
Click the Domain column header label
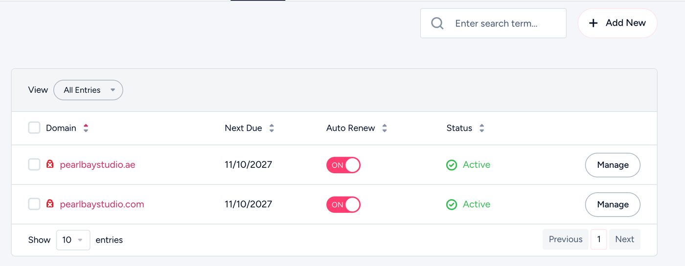[x=61, y=128]
